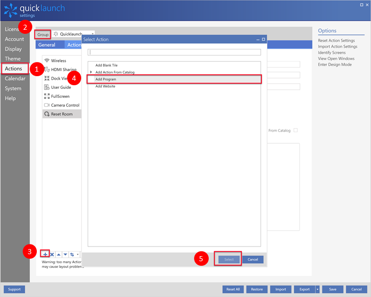Cancel the Select Action dialog

(x=253, y=259)
